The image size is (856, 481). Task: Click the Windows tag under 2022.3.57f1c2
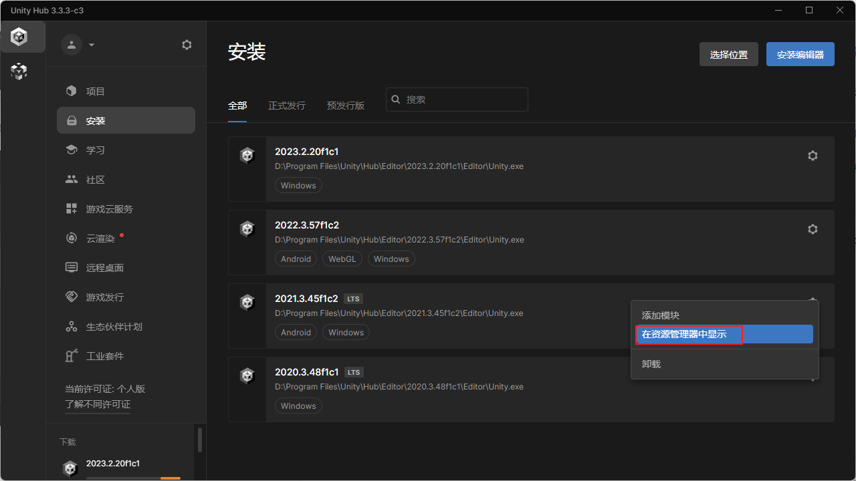[391, 259]
